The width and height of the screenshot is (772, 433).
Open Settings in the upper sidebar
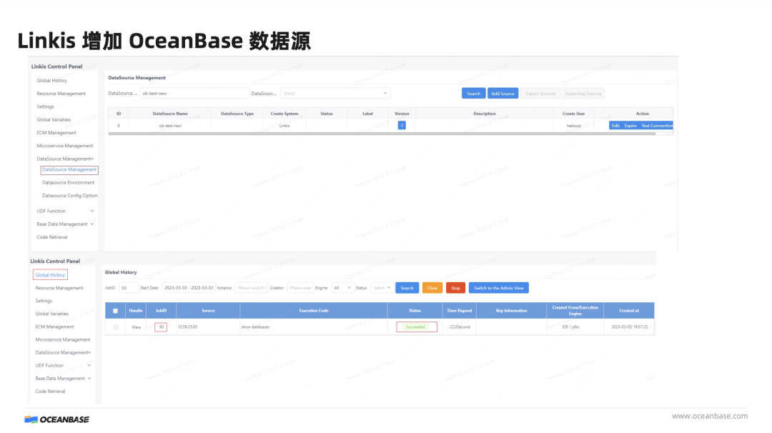[45, 106]
